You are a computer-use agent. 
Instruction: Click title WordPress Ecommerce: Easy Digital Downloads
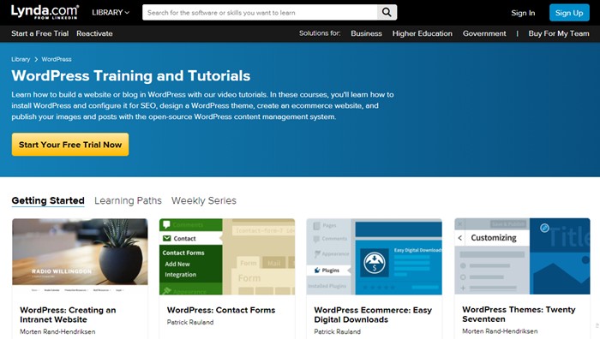tap(373, 314)
